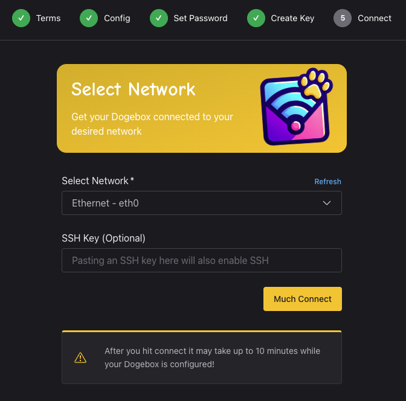Open the Set Password step label
The height and width of the screenshot is (401, 406).
[x=201, y=18]
